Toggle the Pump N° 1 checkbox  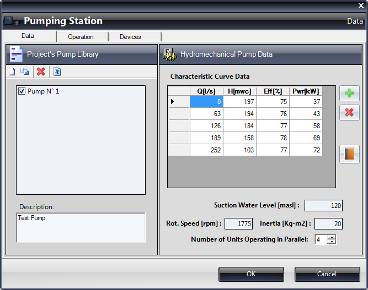22,91
